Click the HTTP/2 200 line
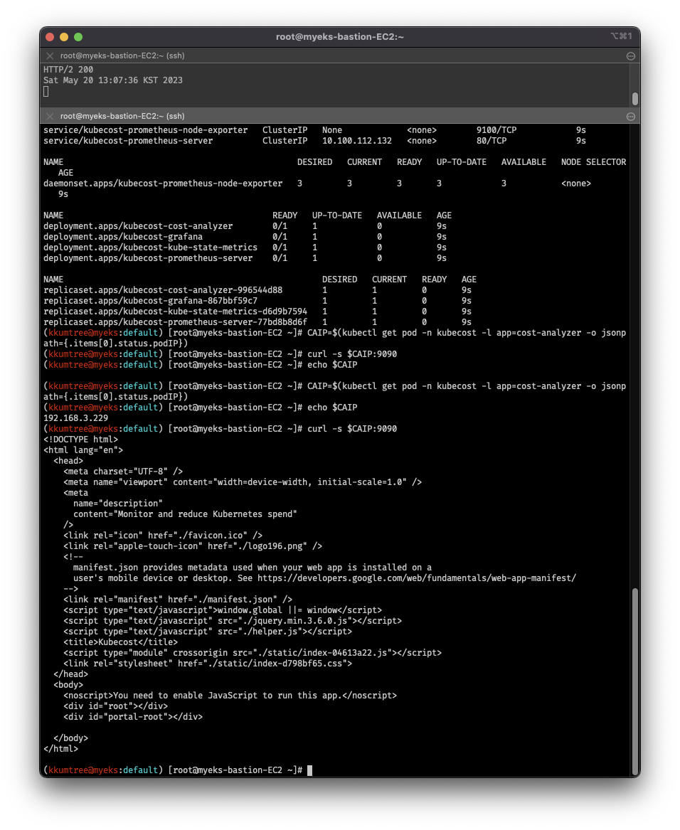 [68, 69]
